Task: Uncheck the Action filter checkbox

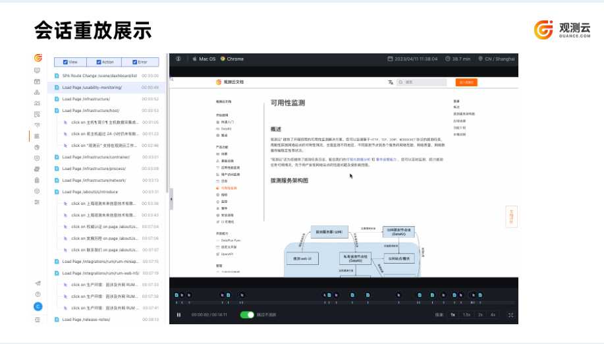Action: coord(99,62)
